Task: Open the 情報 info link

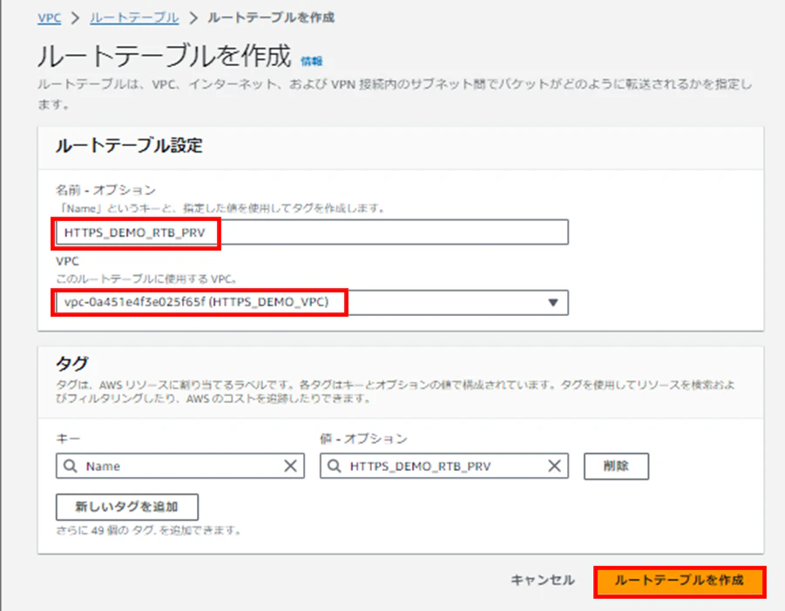Action: point(311,61)
